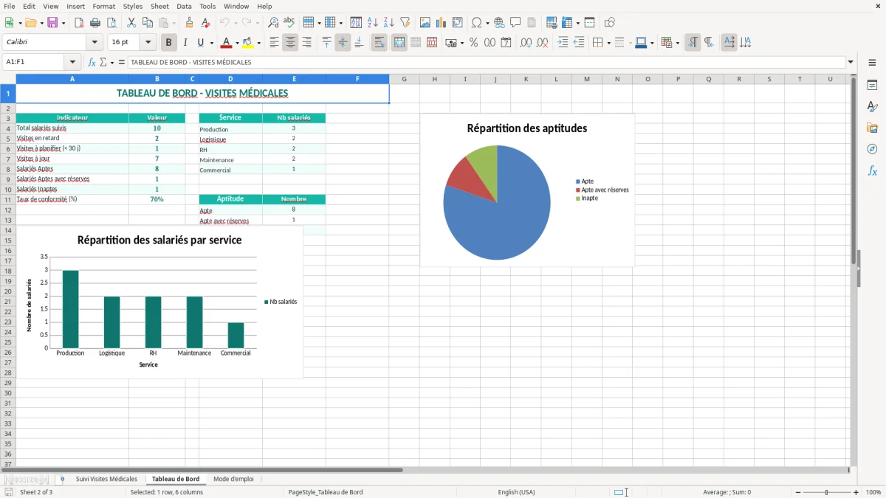Click the zoom slider in the status bar
Screen dimensions: 886x498
pos(826,492)
